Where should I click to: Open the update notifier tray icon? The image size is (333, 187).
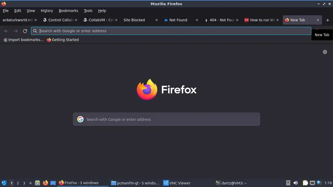(x=319, y=183)
